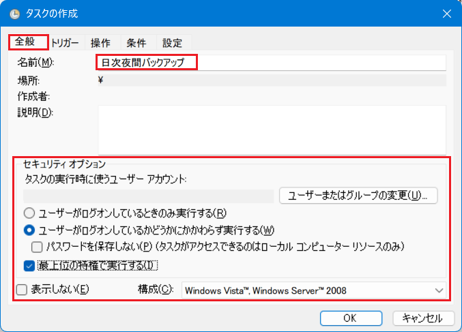Confirm the task with the OK button
This screenshot has width=462, height=332.
tap(349, 318)
